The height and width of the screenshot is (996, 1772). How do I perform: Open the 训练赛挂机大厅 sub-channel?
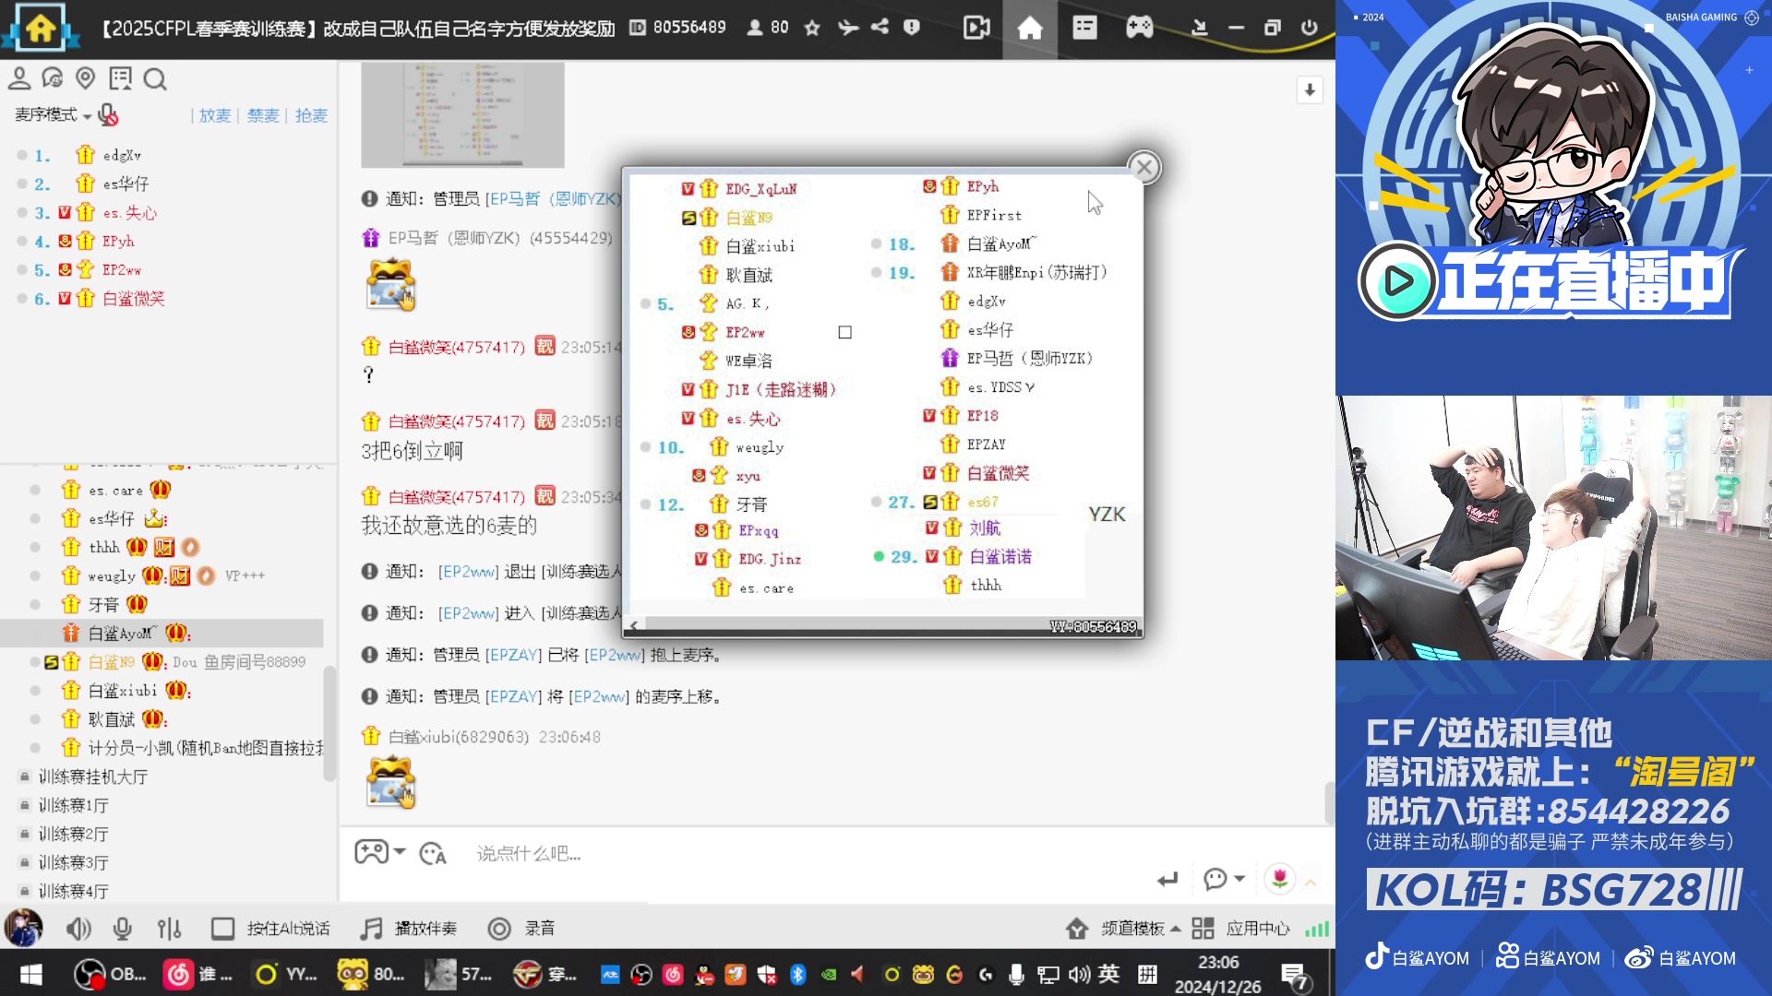tap(92, 777)
